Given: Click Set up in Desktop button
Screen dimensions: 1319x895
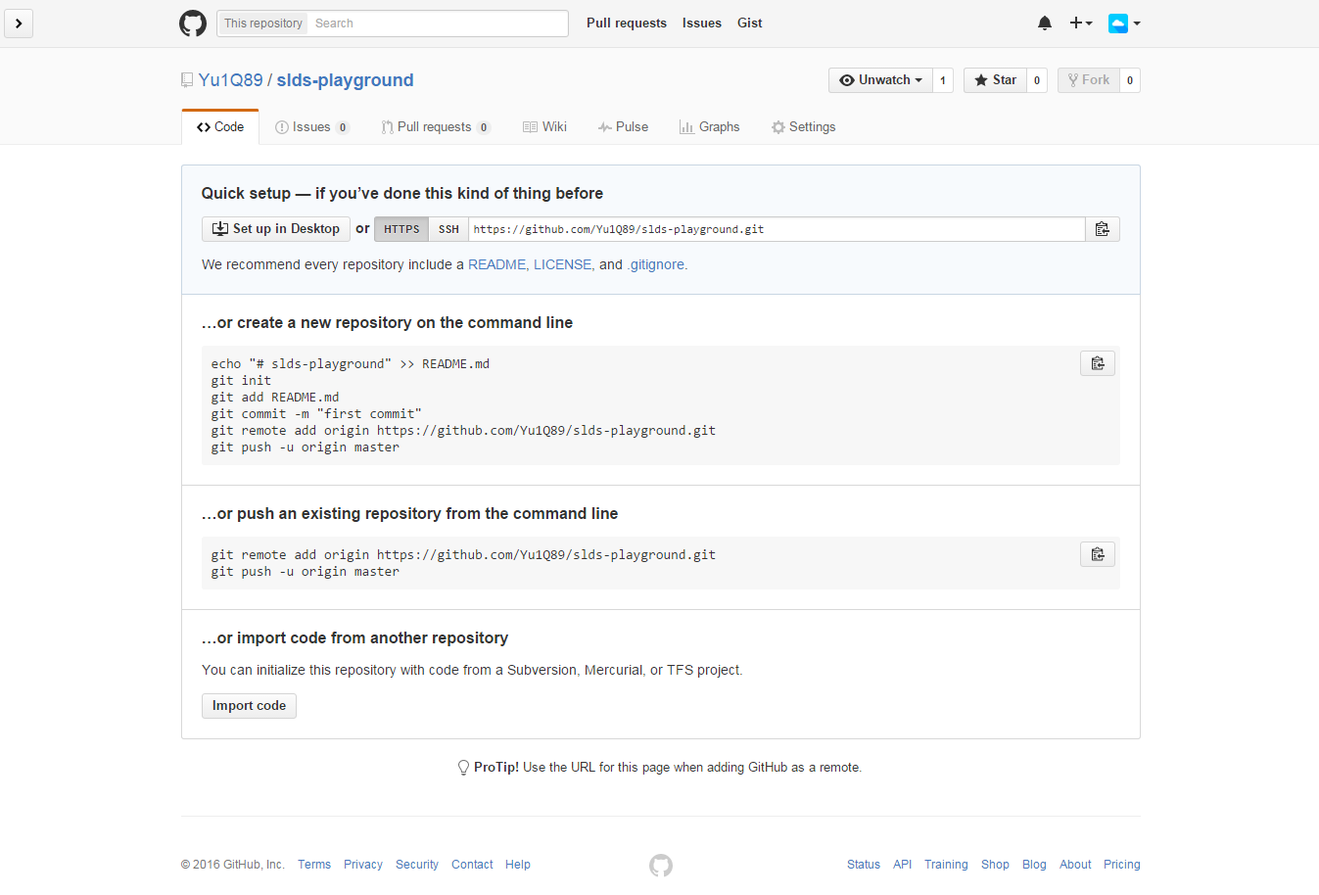Looking at the screenshot, I should (x=276, y=229).
